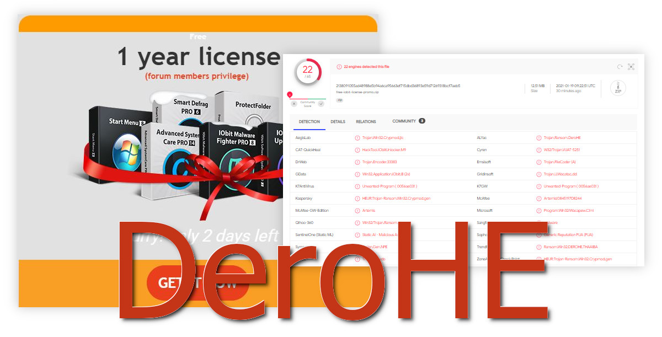Click the file SHA-256 hash text
This screenshot has height=337, width=662.
point(398,85)
